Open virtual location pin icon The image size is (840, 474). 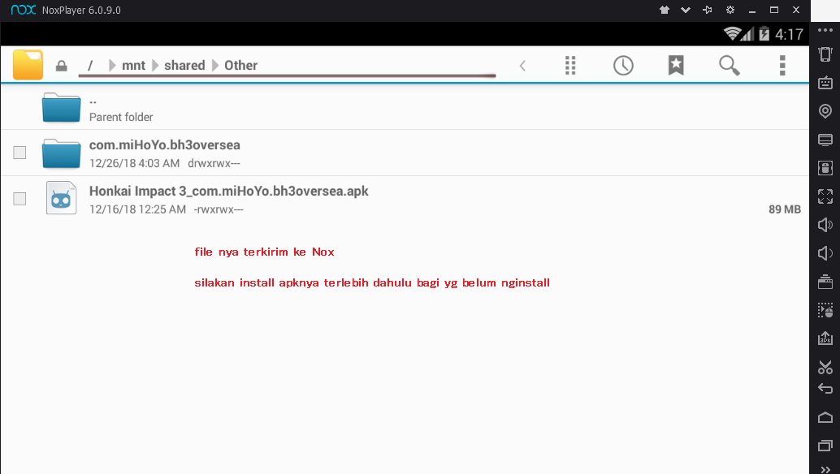(x=825, y=110)
